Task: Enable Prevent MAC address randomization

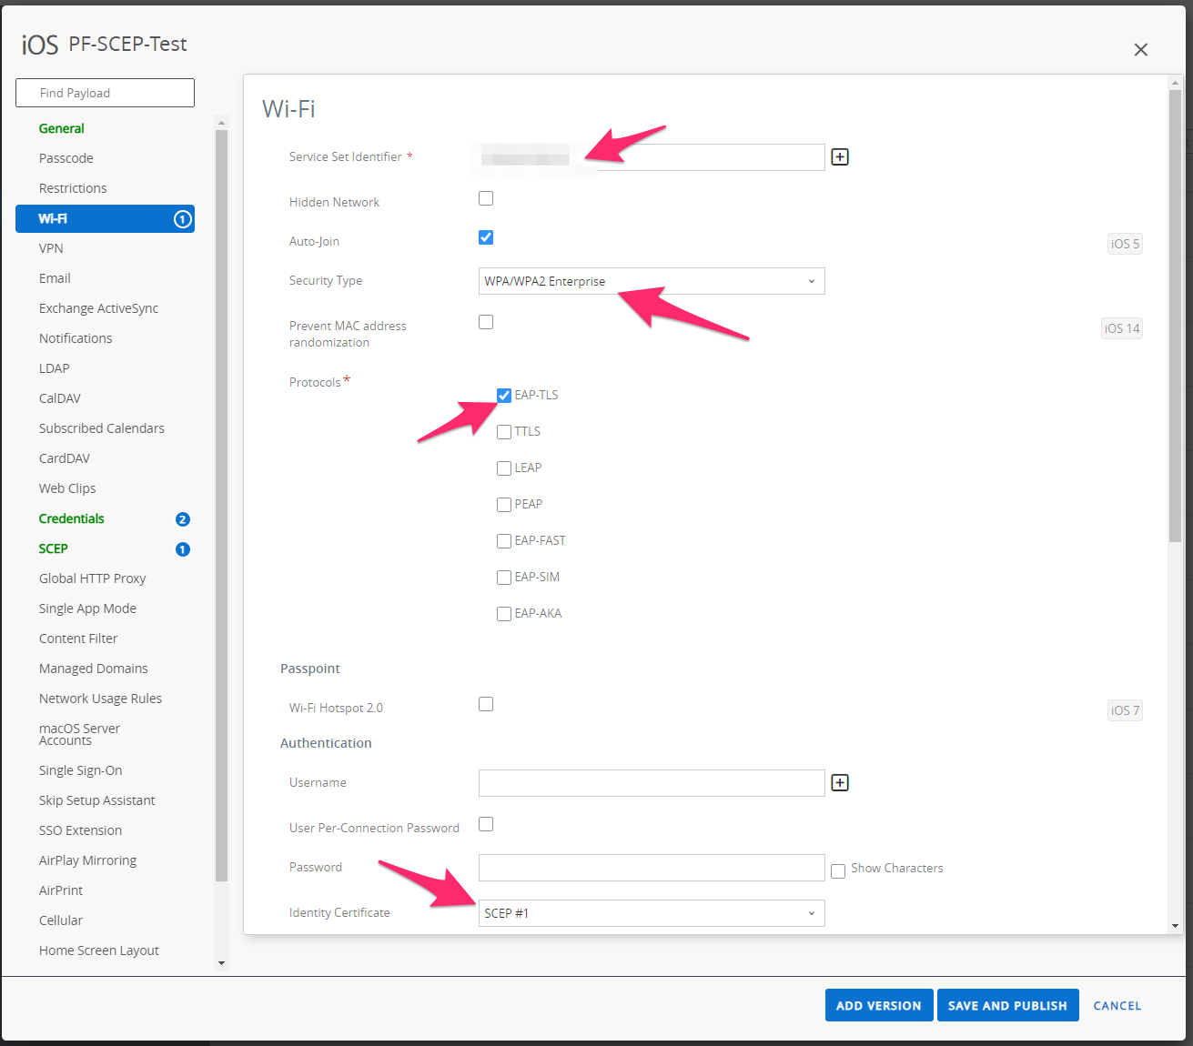Action: 486,321
